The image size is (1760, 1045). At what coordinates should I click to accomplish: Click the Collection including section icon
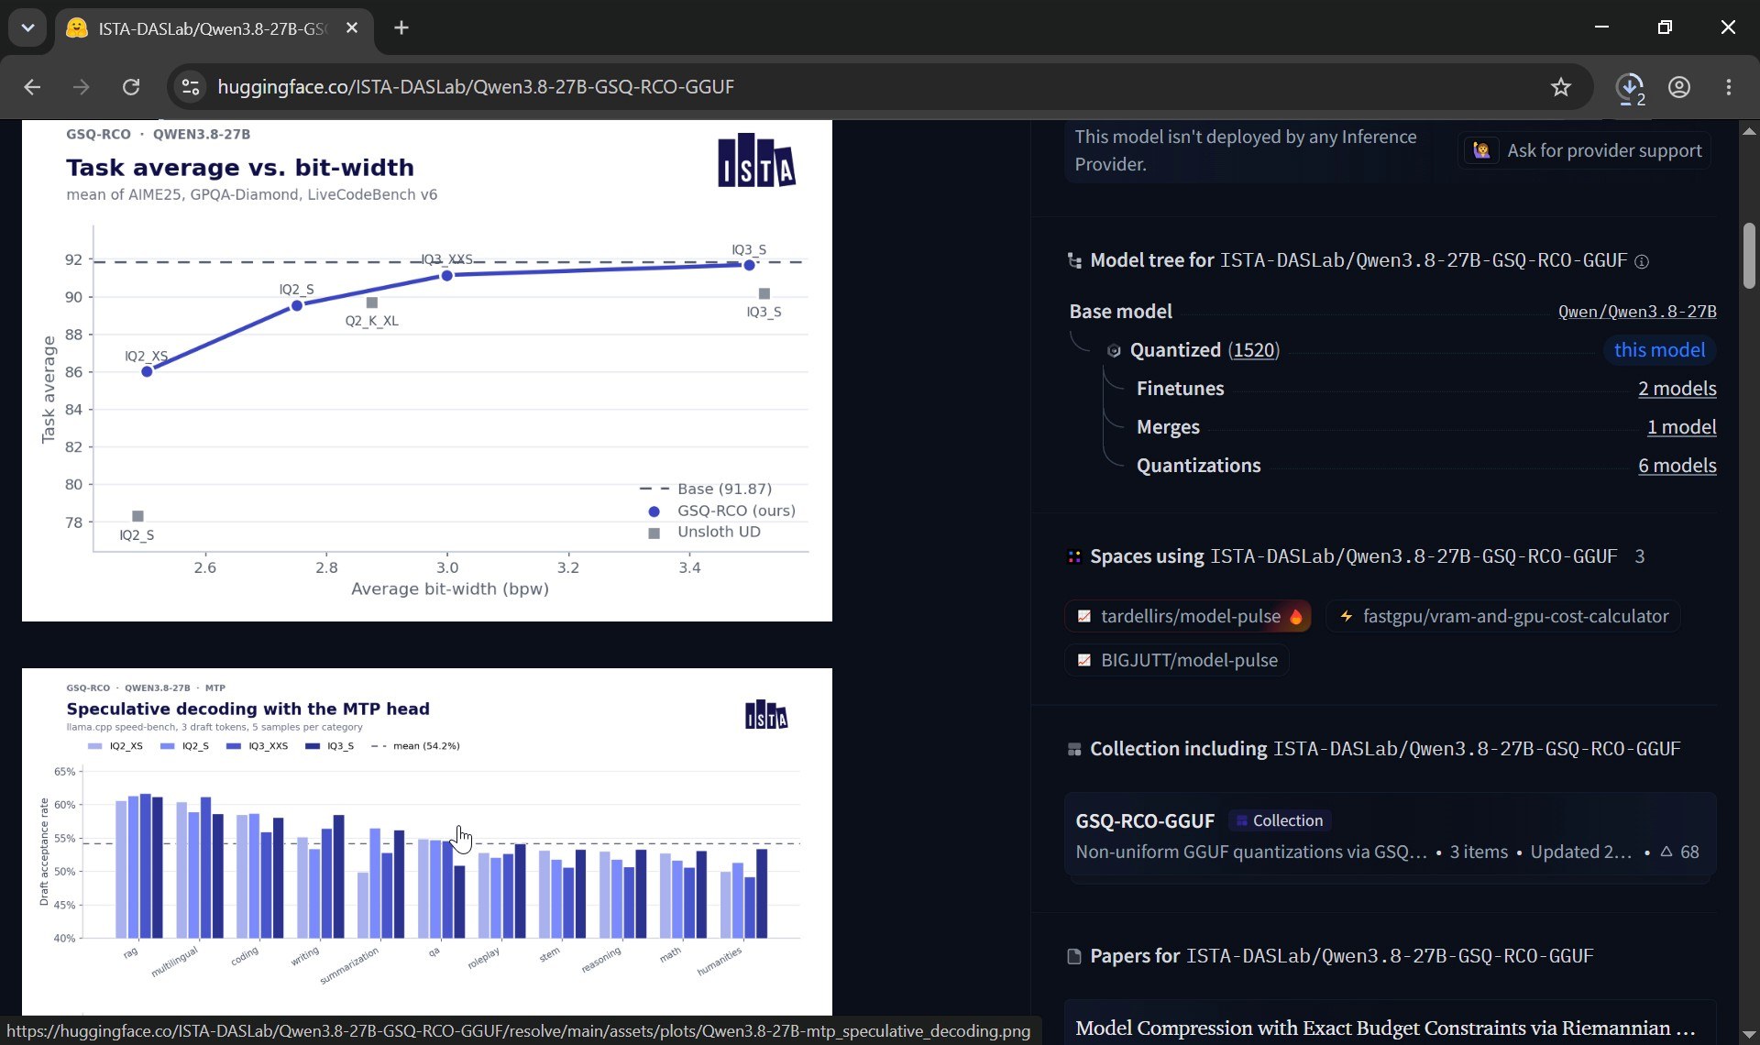pyautogui.click(x=1074, y=750)
